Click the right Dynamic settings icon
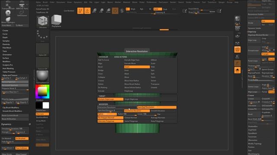This screenshot has width=277, height=155. 219,11
